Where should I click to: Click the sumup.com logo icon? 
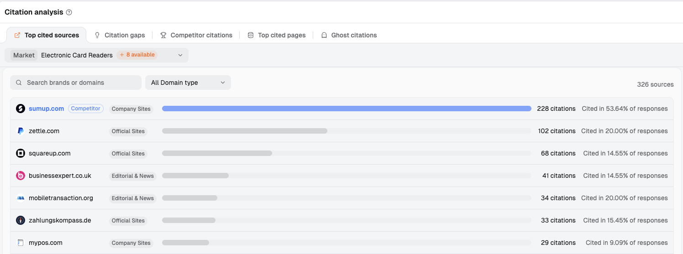[21, 109]
